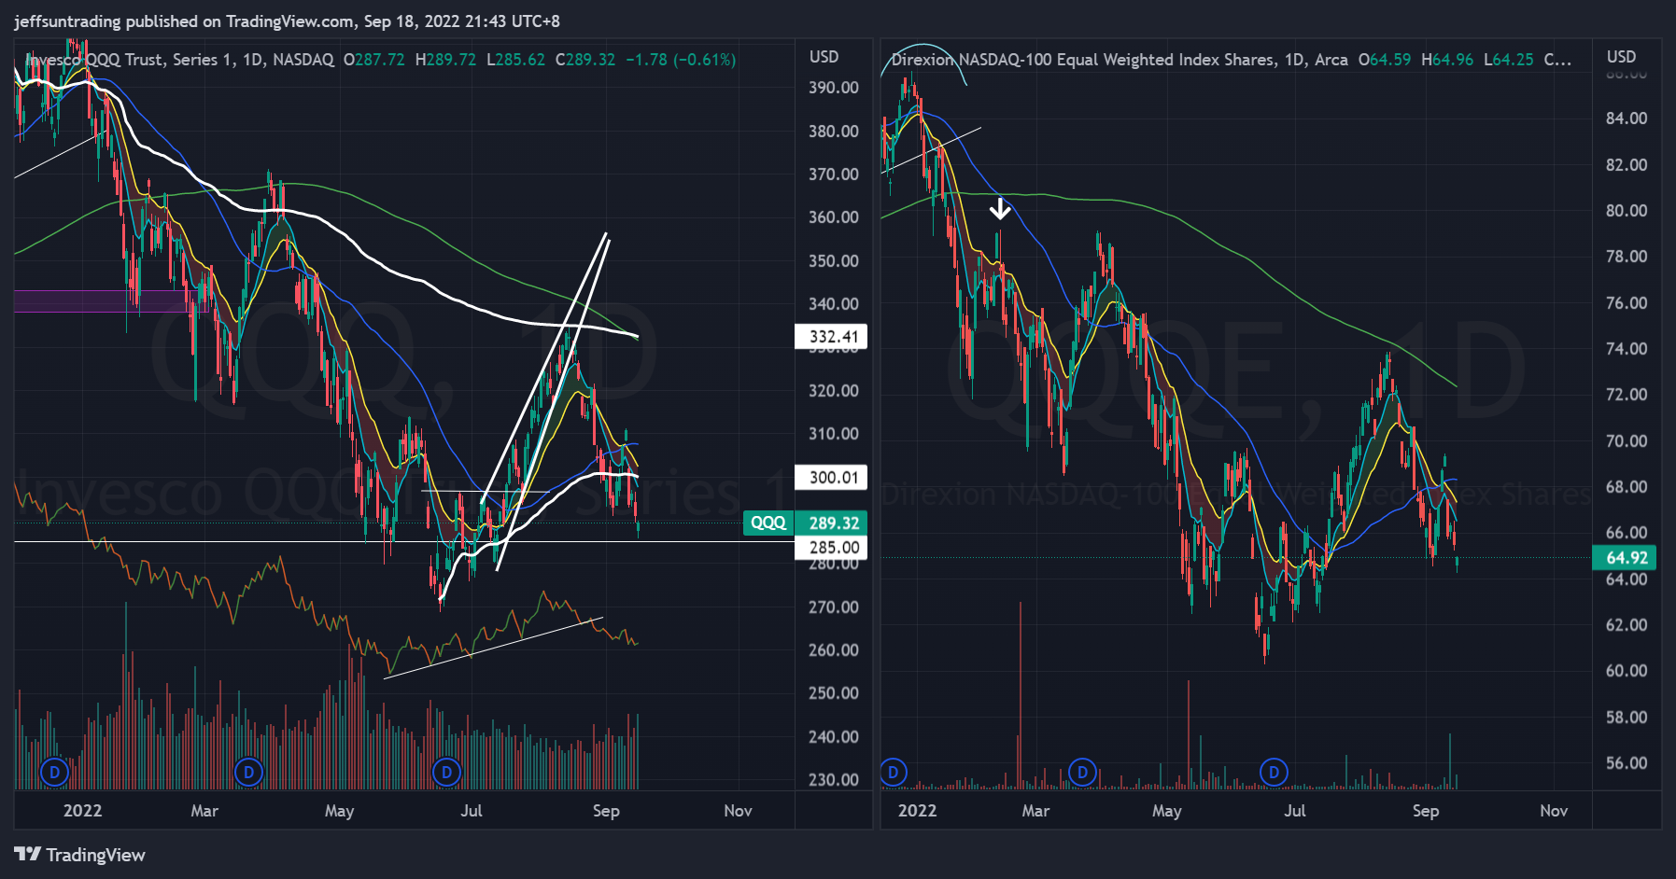The height and width of the screenshot is (879, 1676).
Task: Click the 285.00 horizontal line price label
Action: [x=831, y=547]
